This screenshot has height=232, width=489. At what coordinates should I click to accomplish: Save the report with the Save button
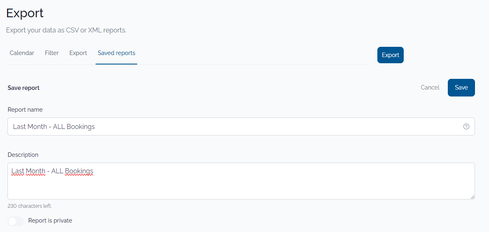click(461, 88)
